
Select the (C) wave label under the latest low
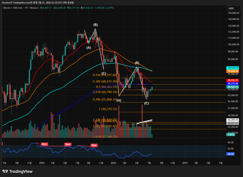coord(146,103)
